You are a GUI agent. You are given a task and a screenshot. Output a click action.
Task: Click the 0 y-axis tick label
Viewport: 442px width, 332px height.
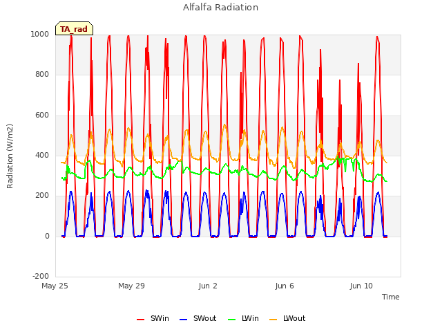47,236
